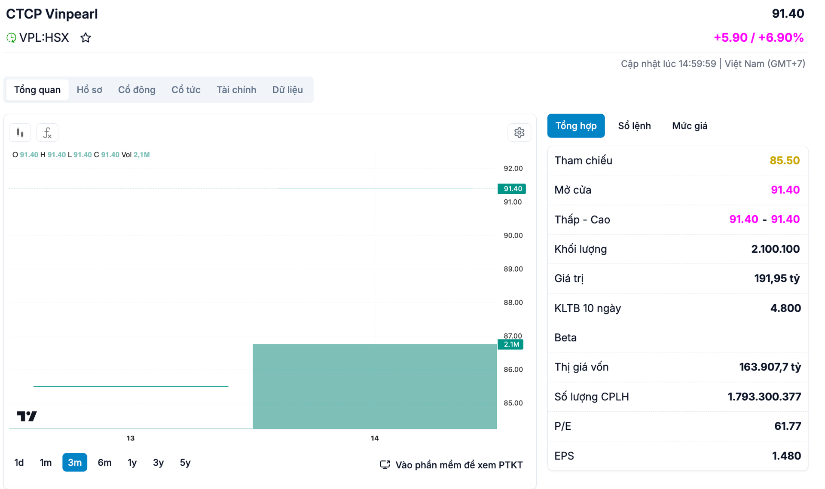The width and height of the screenshot is (825, 489).
Task: Open the Cổ tức tab
Action: point(186,90)
